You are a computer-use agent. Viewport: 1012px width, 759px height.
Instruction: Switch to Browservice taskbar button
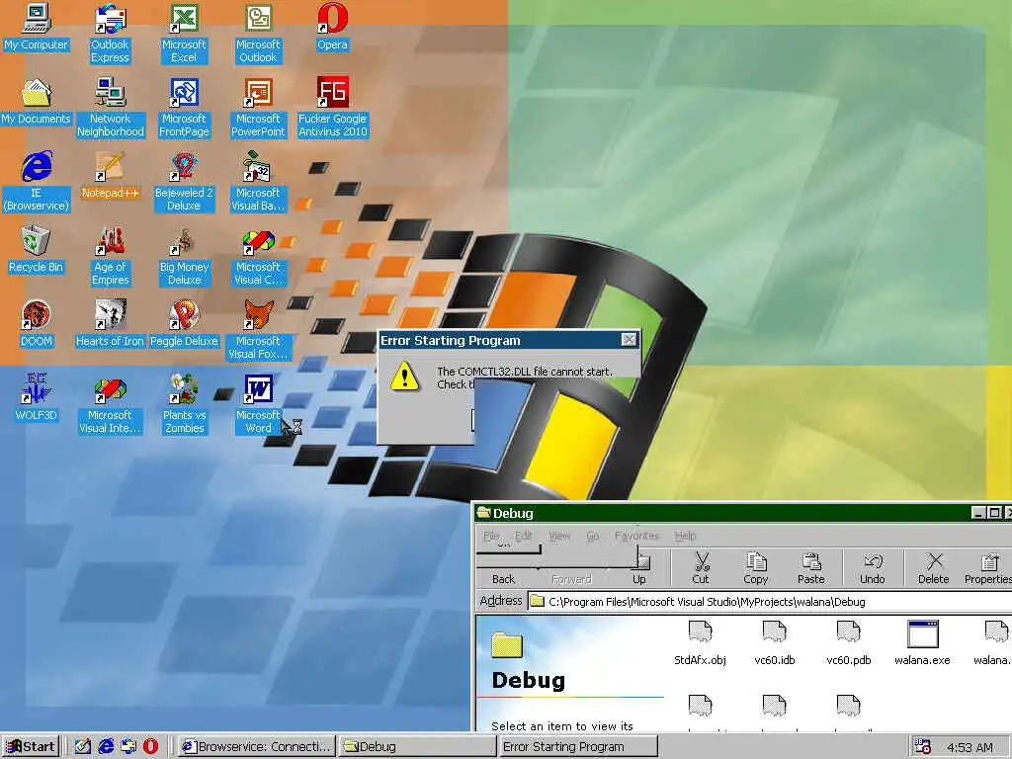coord(256,747)
